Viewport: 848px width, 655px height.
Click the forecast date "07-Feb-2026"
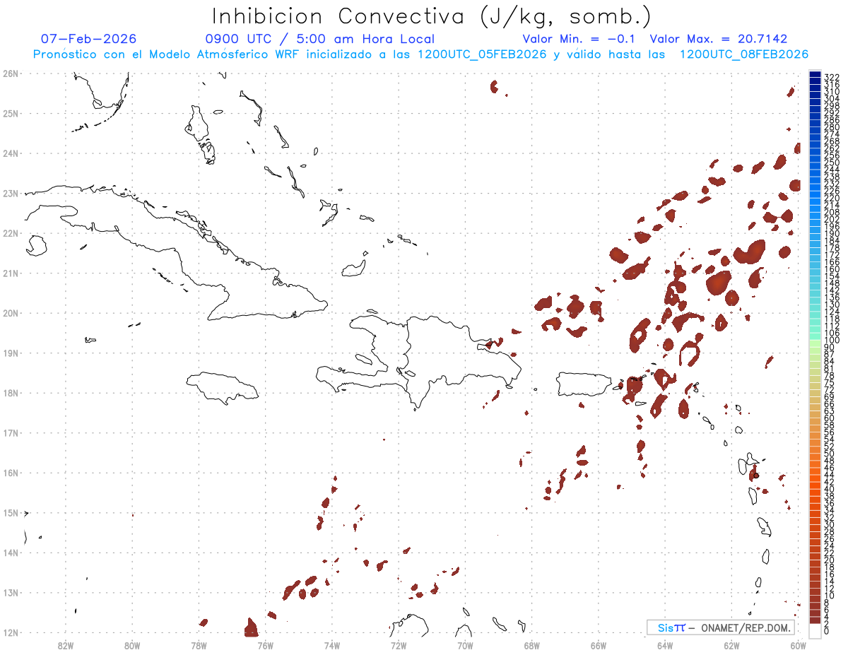click(x=88, y=39)
